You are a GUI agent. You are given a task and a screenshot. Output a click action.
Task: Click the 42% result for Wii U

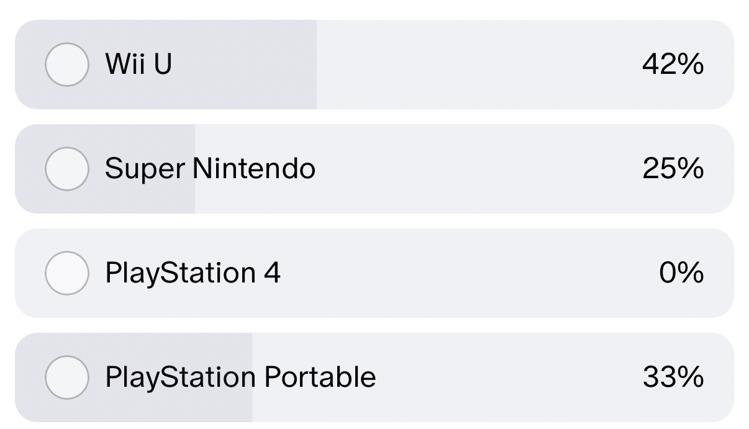point(673,64)
